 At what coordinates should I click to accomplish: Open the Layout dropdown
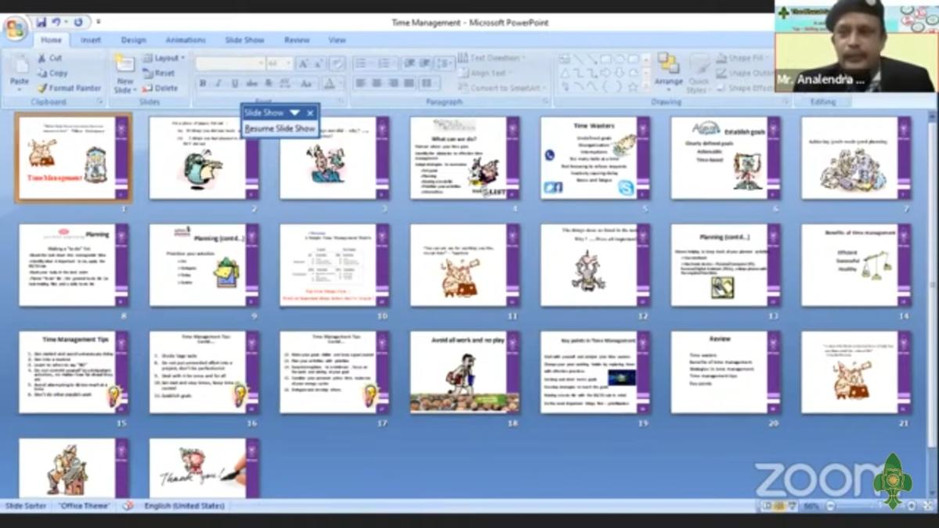[164, 58]
